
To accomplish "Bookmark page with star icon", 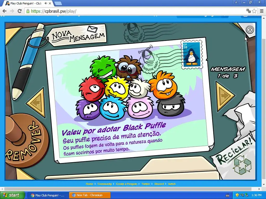I will pyautogui.click(x=254, y=11).
